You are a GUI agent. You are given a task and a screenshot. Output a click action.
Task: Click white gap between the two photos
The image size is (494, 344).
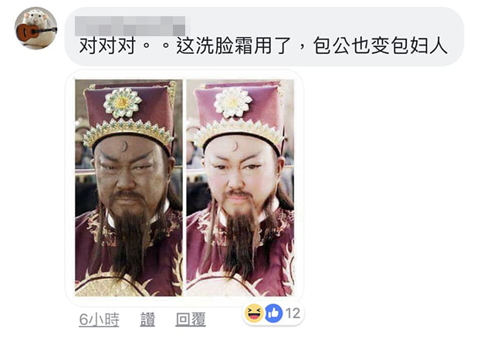(184, 188)
